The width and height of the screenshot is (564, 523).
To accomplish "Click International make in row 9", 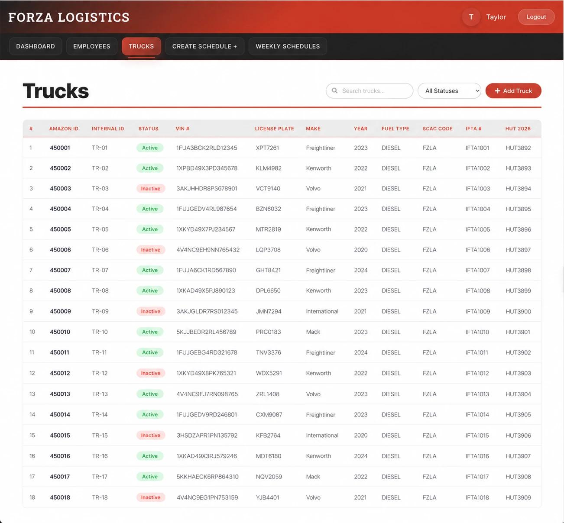I will pos(322,311).
